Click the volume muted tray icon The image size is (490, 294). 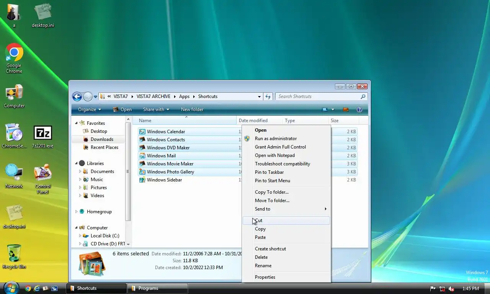(451, 289)
